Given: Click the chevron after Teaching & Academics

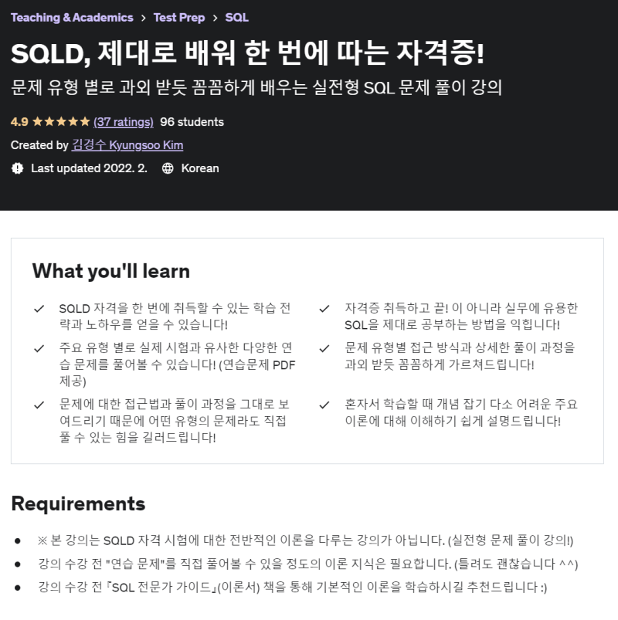Looking at the screenshot, I should (x=143, y=18).
